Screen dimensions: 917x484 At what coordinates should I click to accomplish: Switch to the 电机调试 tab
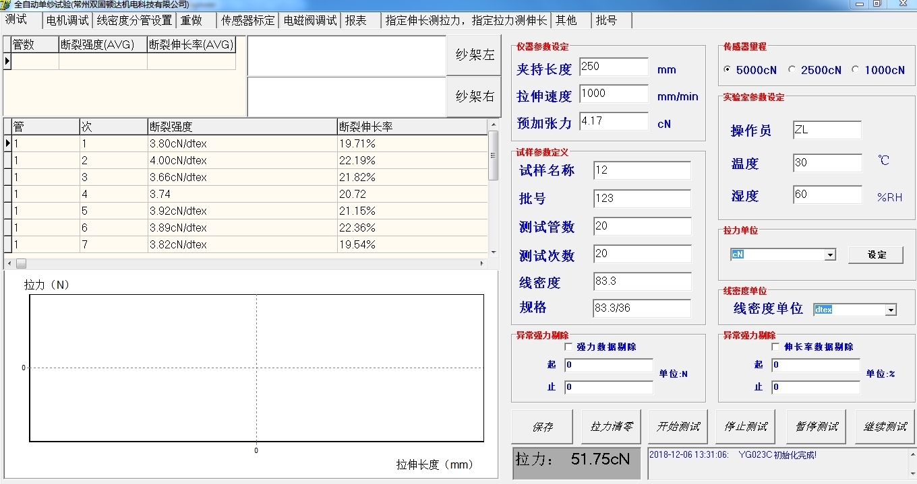[x=67, y=20]
